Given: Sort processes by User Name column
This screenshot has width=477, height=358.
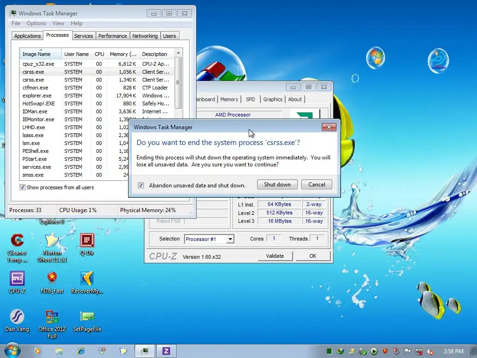Looking at the screenshot, I should [76, 54].
